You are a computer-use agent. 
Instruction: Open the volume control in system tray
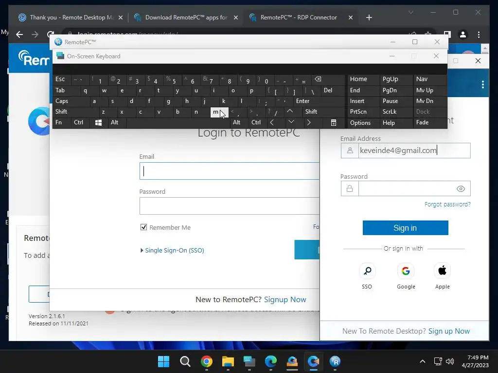point(450,361)
